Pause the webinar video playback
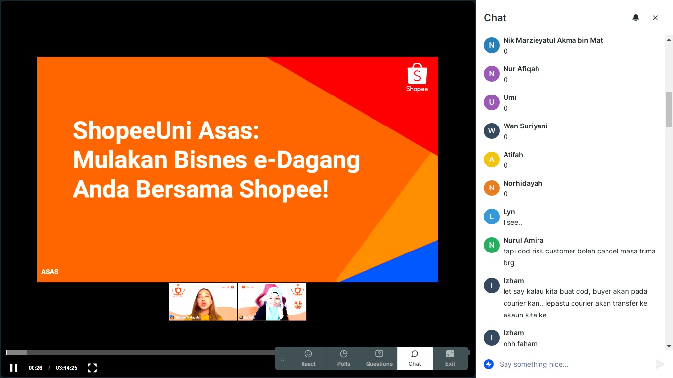This screenshot has height=378, width=673. (x=14, y=368)
